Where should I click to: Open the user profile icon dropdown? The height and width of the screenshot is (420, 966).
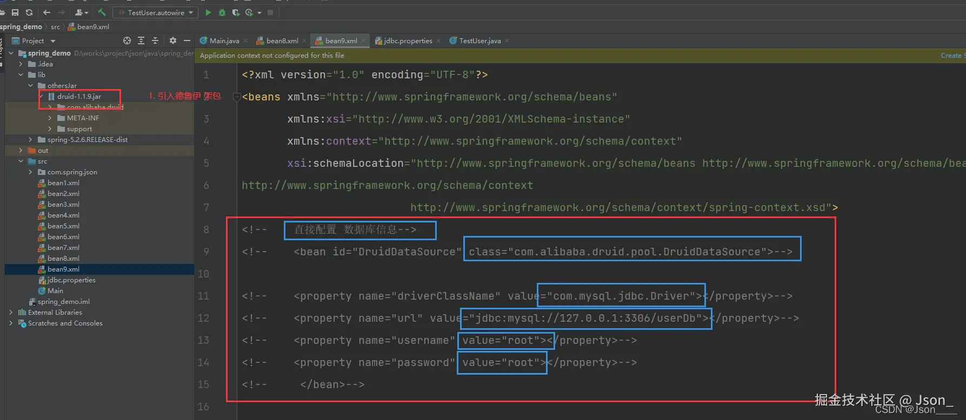click(82, 12)
